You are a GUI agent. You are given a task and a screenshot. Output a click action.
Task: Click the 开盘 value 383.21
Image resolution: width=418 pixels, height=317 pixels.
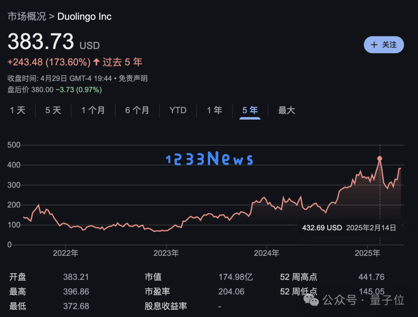(76, 277)
